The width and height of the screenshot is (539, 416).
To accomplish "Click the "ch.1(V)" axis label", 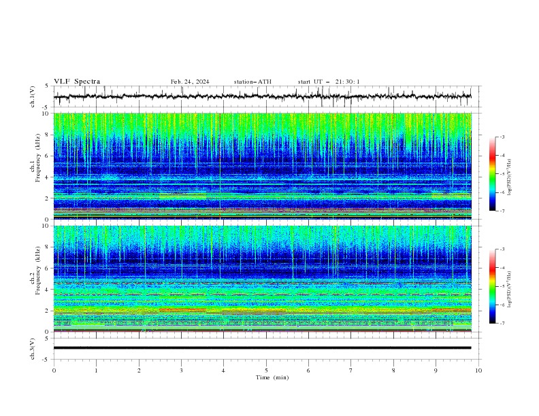I will [x=33, y=97].
